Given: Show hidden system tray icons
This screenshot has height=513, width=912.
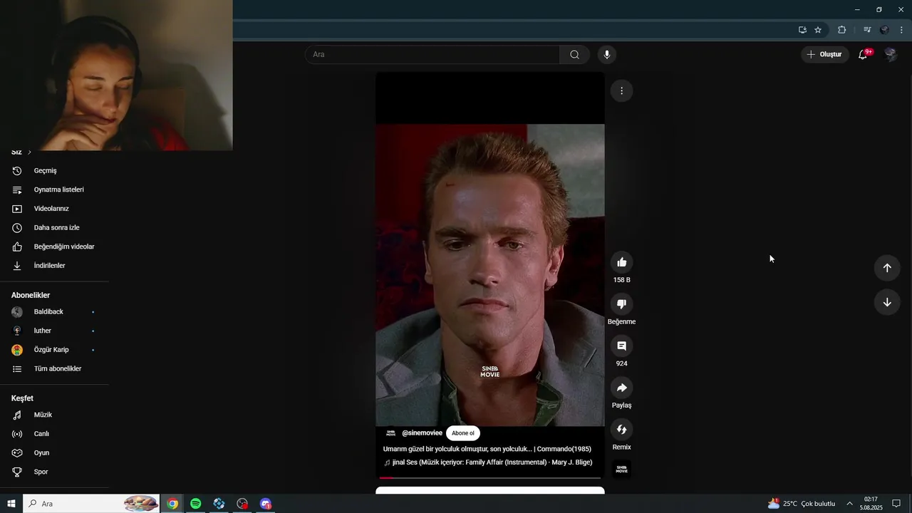Looking at the screenshot, I should pos(849,504).
